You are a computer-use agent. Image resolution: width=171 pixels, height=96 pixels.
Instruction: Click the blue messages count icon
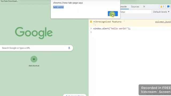pyautogui.click(x=169, y=7)
